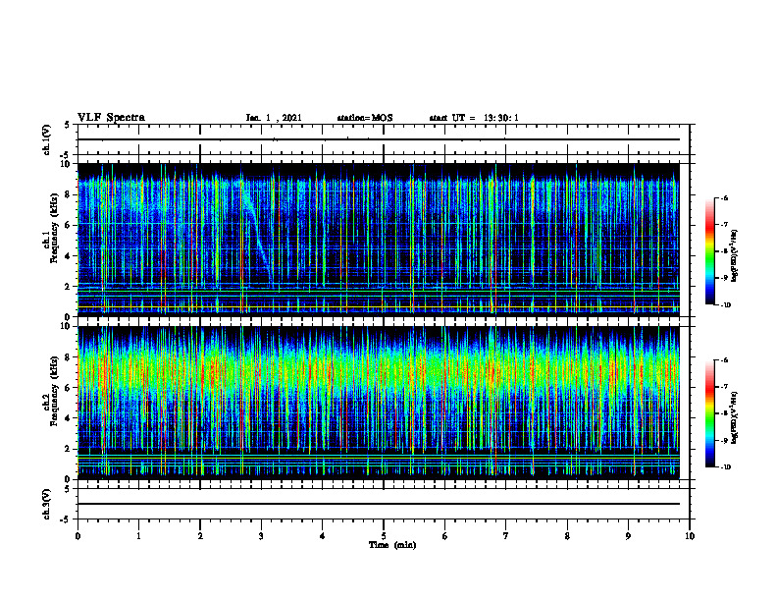The image size is (777, 601).
Task: Click the "4" kHz tick on ch.2 frequency axis
Action: click(69, 418)
